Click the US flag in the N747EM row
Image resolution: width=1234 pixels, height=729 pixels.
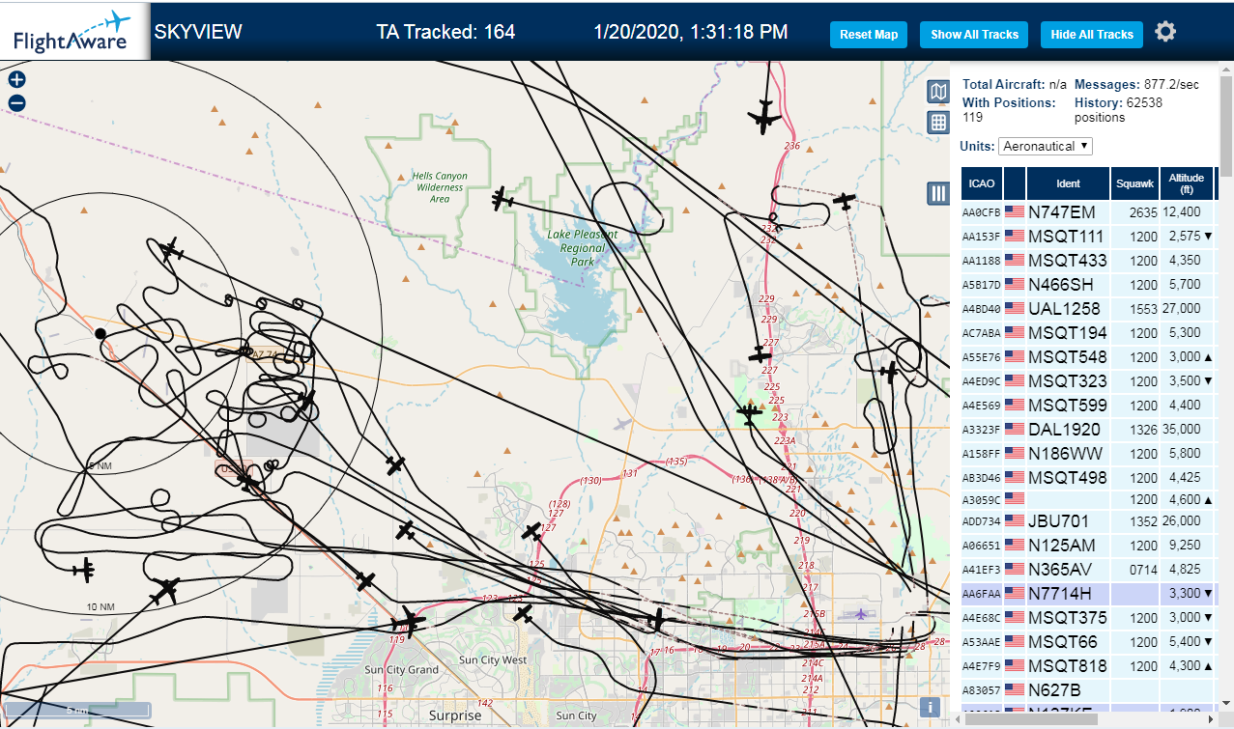click(1014, 211)
